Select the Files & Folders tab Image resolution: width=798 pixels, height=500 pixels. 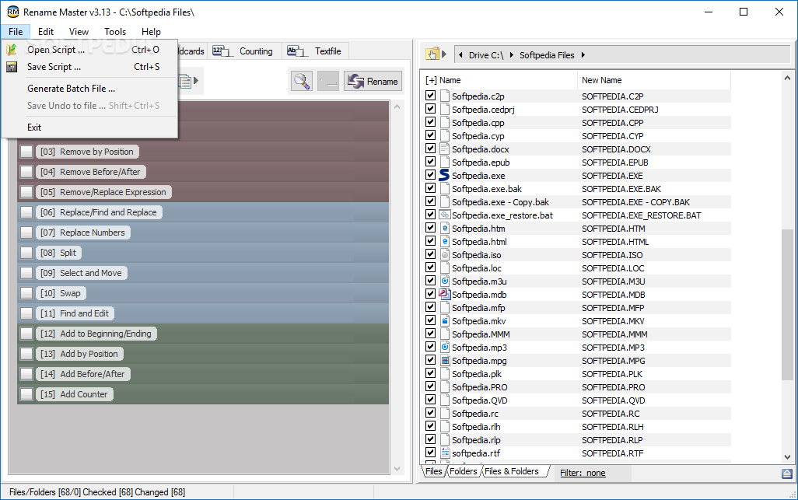[512, 471]
